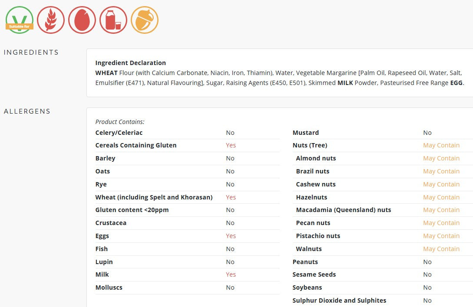Click the Ingredient Declaration title
Viewport: 473px width, 307px height.
[131, 63]
